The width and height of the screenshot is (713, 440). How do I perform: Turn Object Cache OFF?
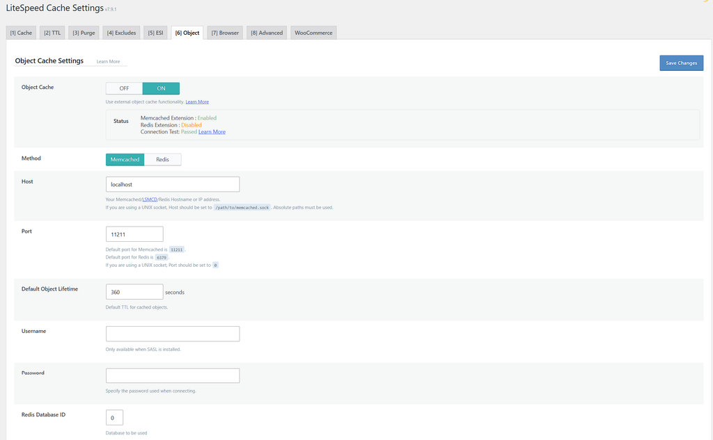click(124, 88)
